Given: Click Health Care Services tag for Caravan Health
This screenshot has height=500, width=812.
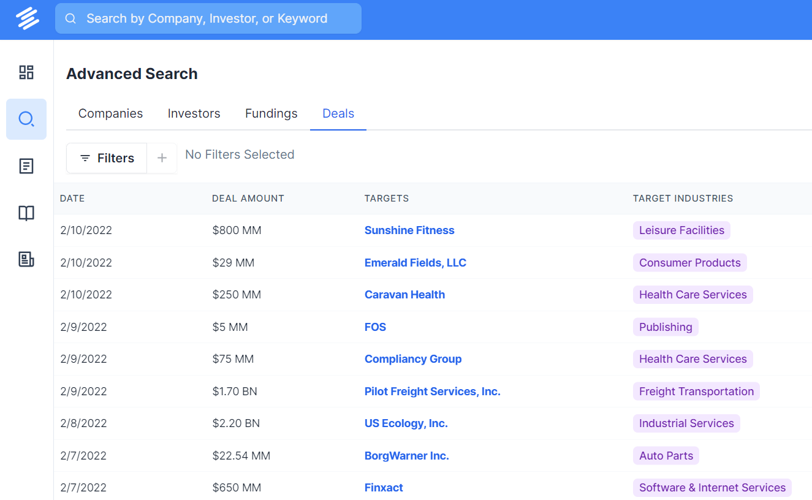Looking at the screenshot, I should [693, 295].
